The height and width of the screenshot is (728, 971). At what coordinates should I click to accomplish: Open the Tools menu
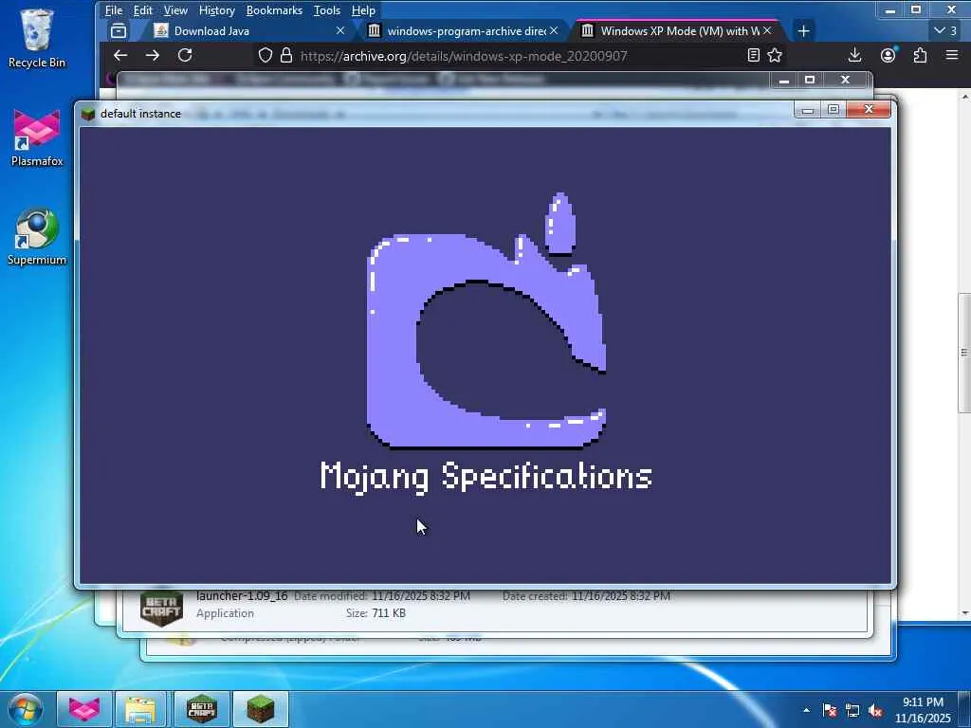[x=327, y=10]
